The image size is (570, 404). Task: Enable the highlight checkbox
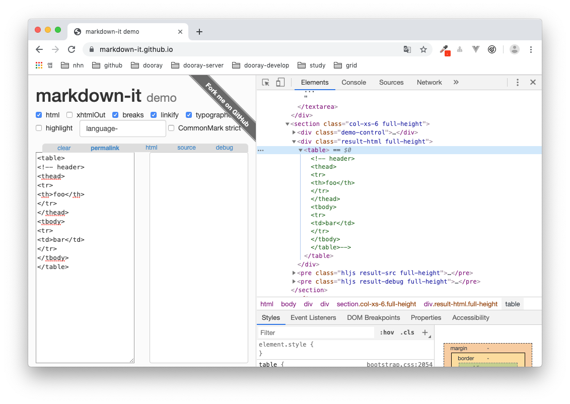tap(39, 128)
